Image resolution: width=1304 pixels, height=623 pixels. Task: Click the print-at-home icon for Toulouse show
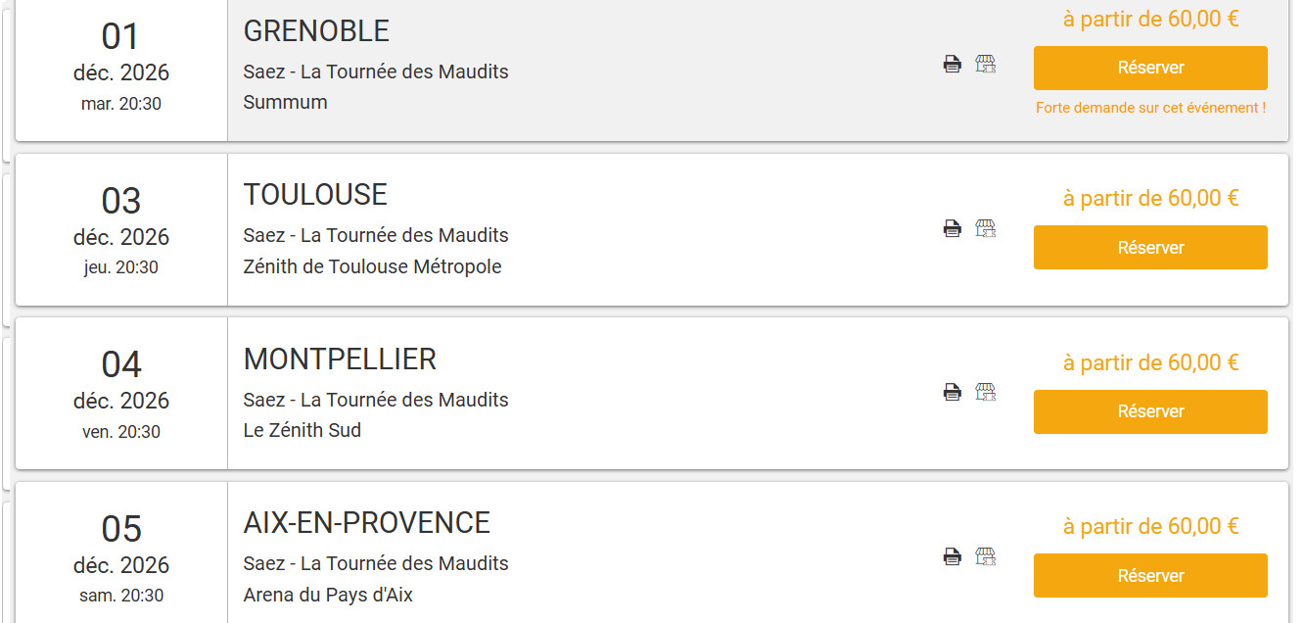pos(952,228)
